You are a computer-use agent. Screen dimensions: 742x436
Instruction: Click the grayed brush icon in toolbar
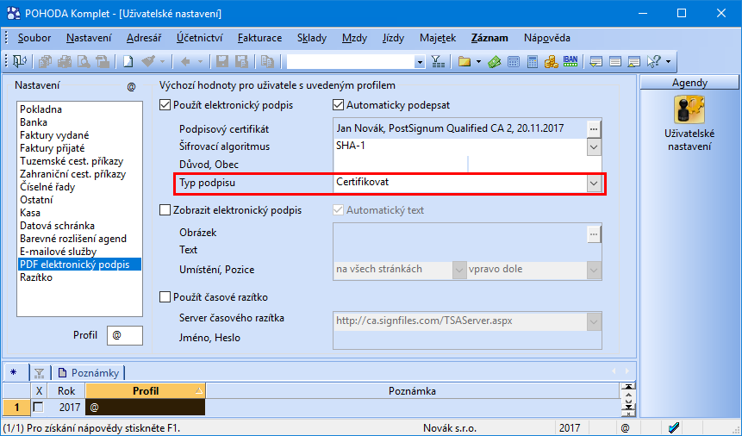148,61
